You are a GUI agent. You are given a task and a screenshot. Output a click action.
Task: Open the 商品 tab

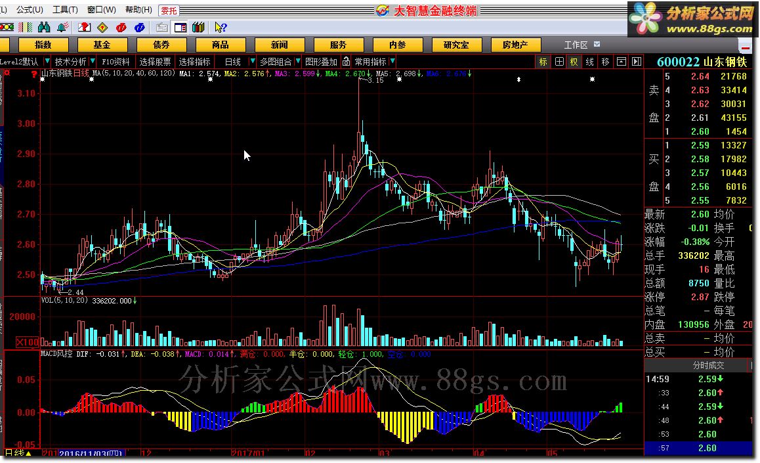click(x=220, y=45)
